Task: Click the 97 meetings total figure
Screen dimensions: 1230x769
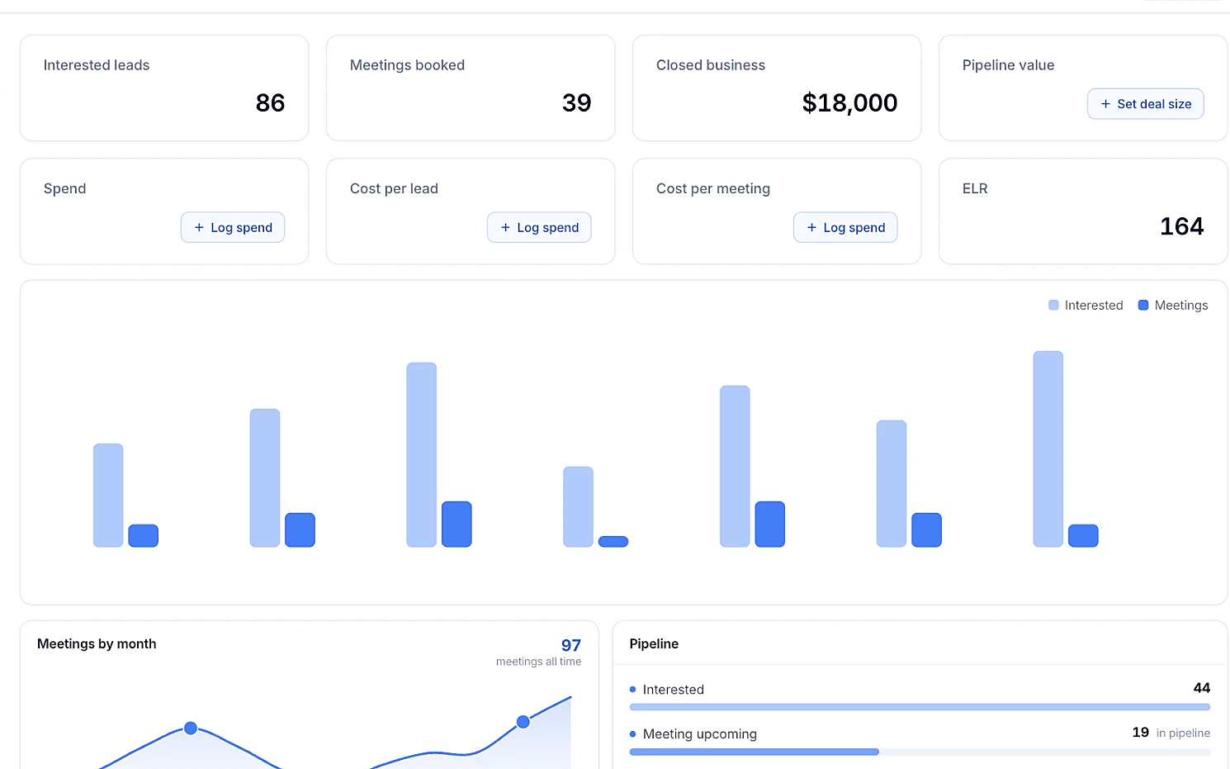Action: click(x=571, y=645)
